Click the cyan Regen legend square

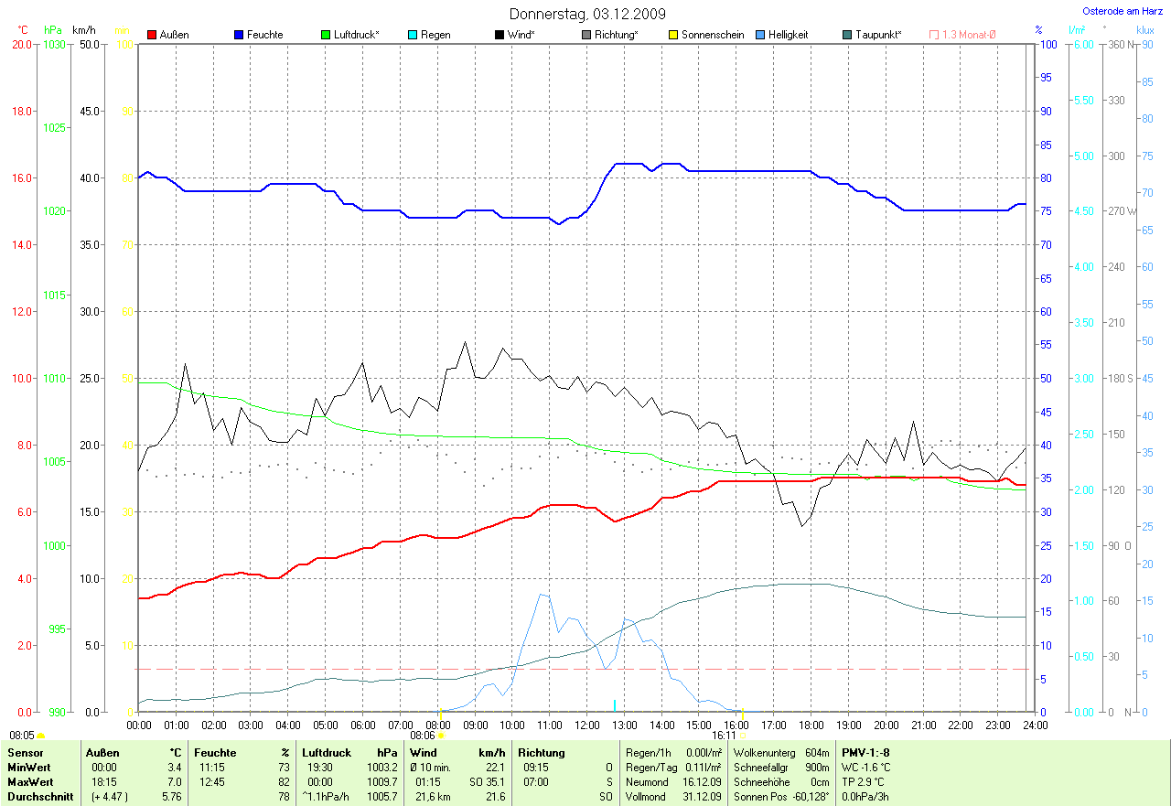point(413,35)
